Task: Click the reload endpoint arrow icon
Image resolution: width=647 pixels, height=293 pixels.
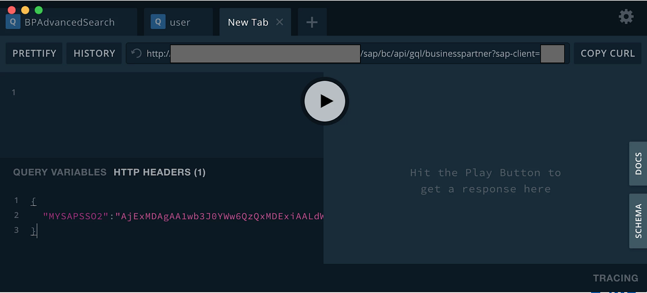Action: [x=136, y=53]
